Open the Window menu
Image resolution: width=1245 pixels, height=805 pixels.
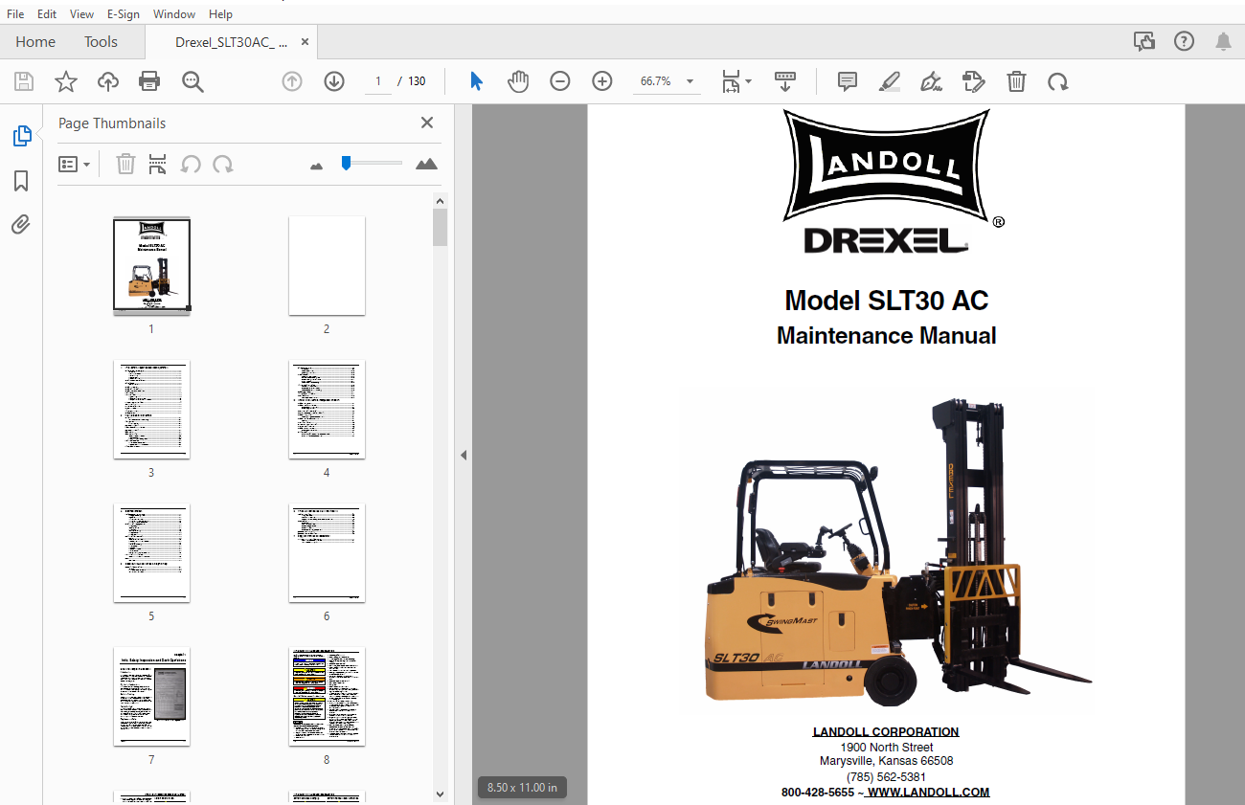coord(174,14)
